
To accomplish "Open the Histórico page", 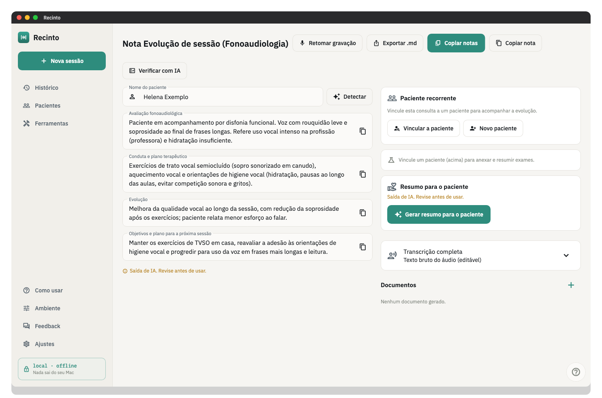I will pos(62,88).
